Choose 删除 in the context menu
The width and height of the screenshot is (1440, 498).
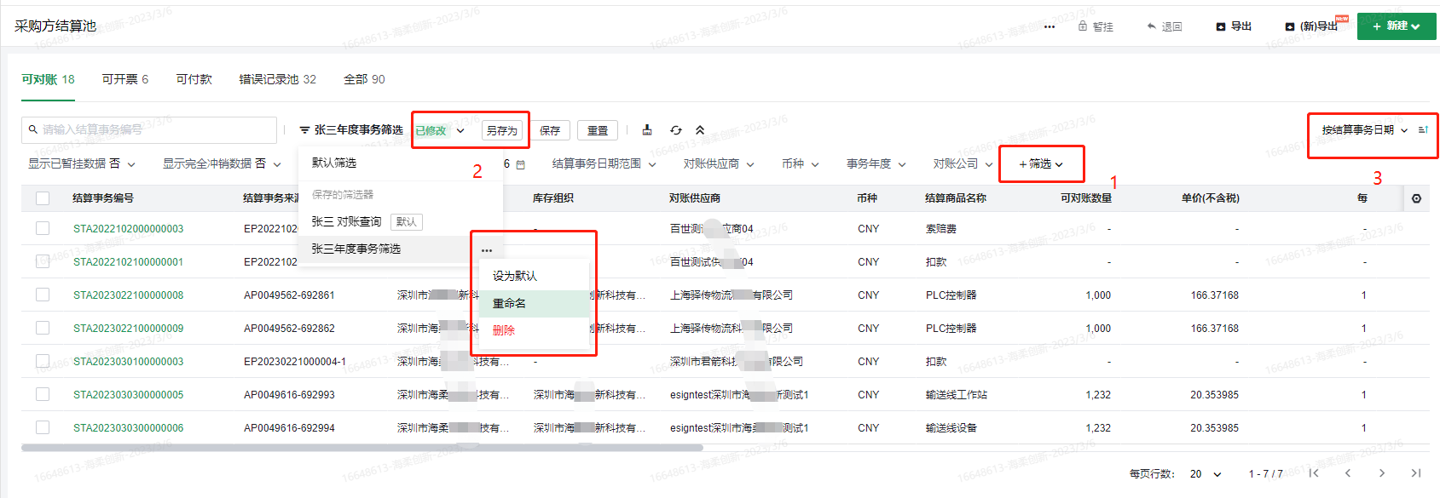point(535,330)
